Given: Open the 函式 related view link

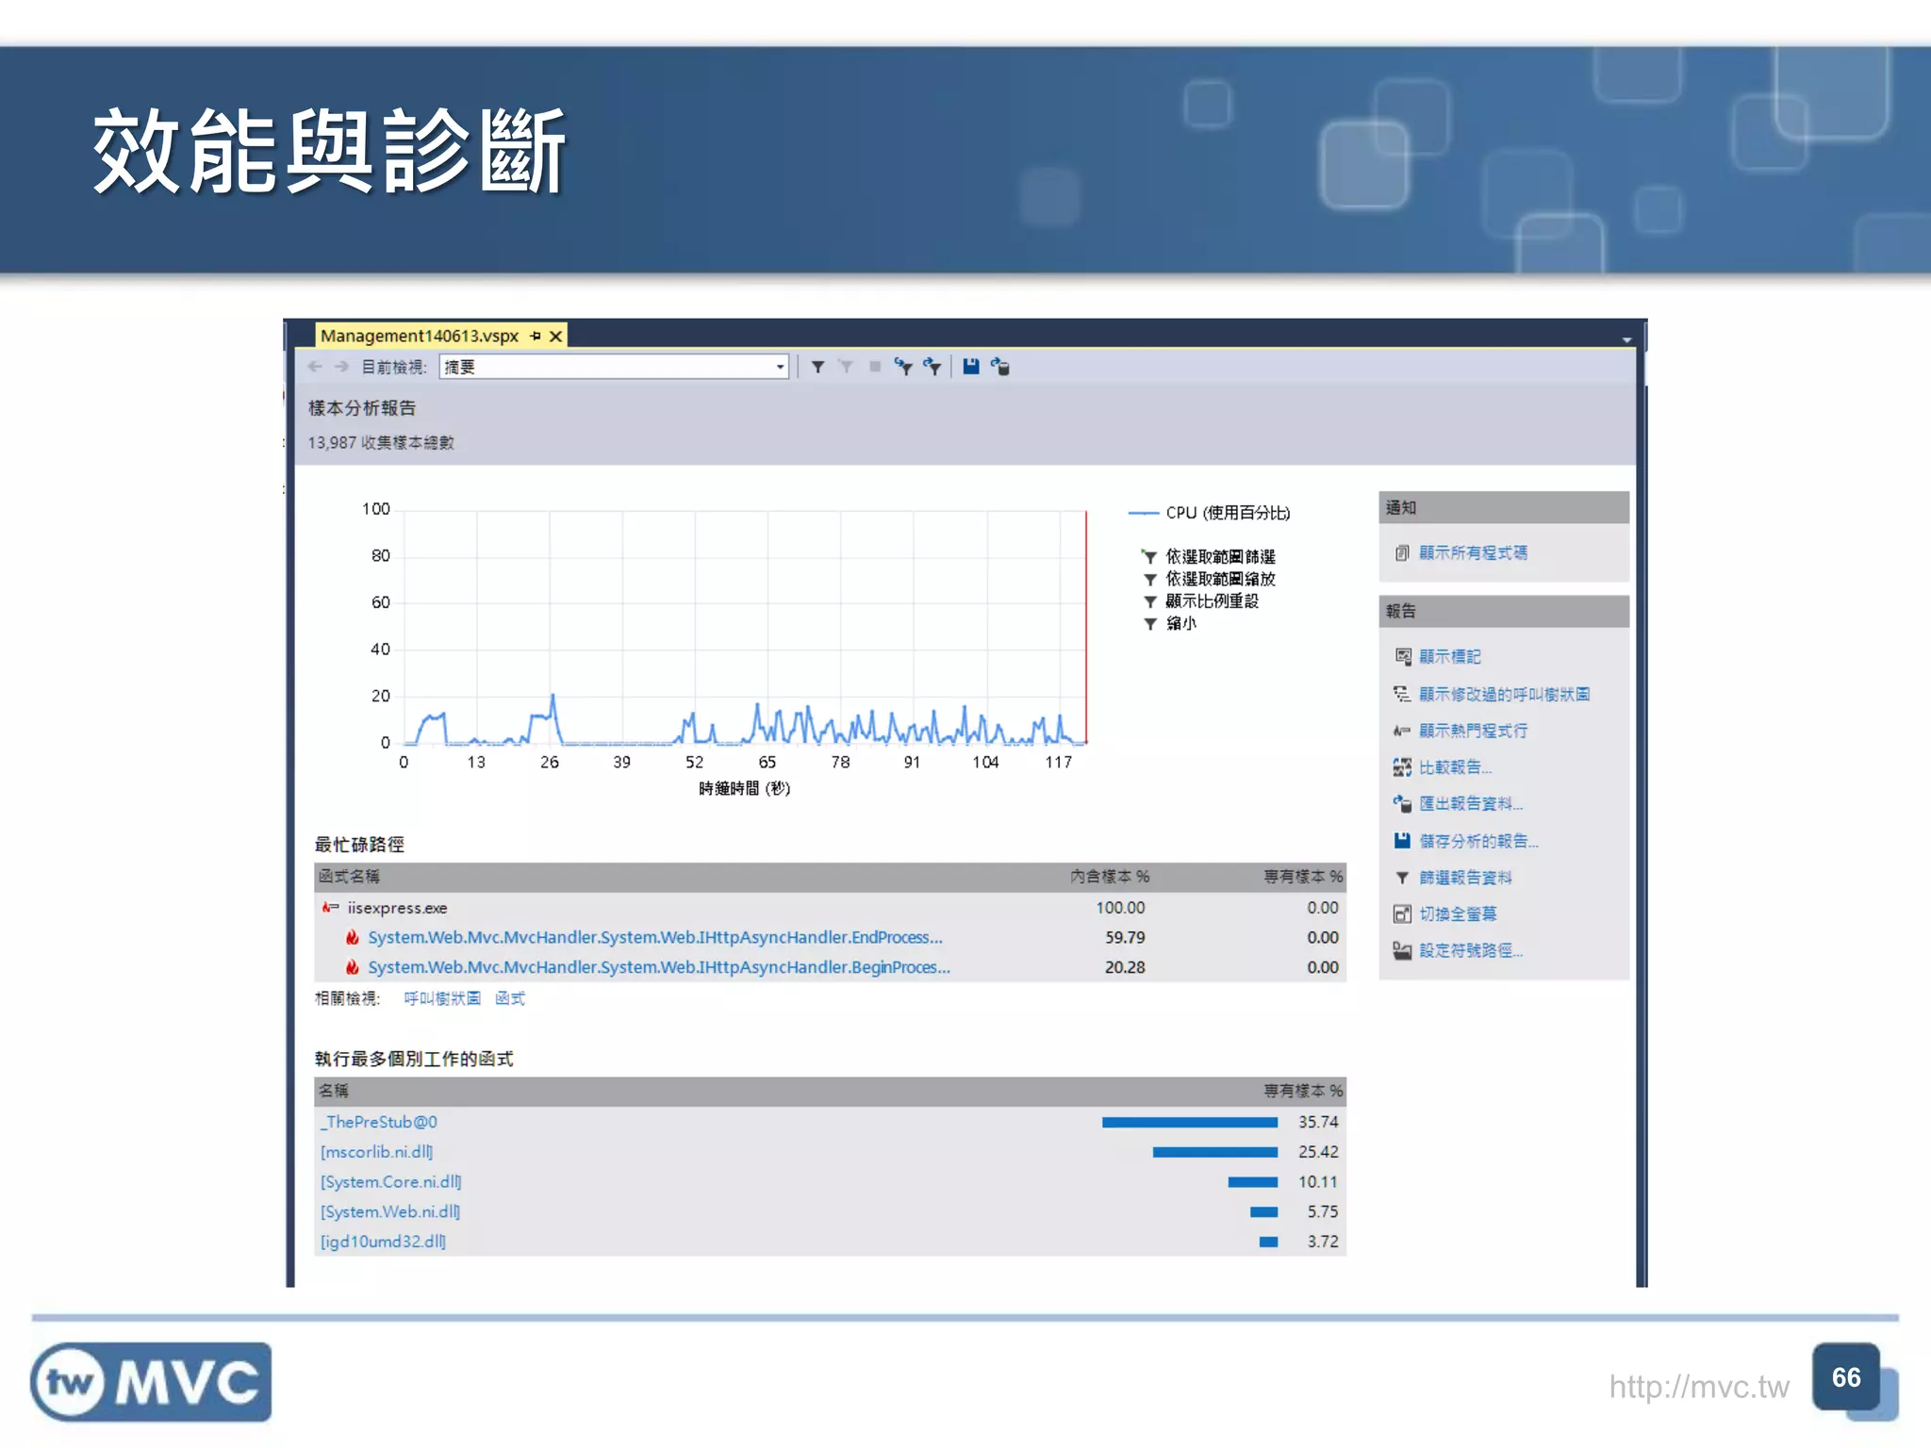Looking at the screenshot, I should (510, 998).
